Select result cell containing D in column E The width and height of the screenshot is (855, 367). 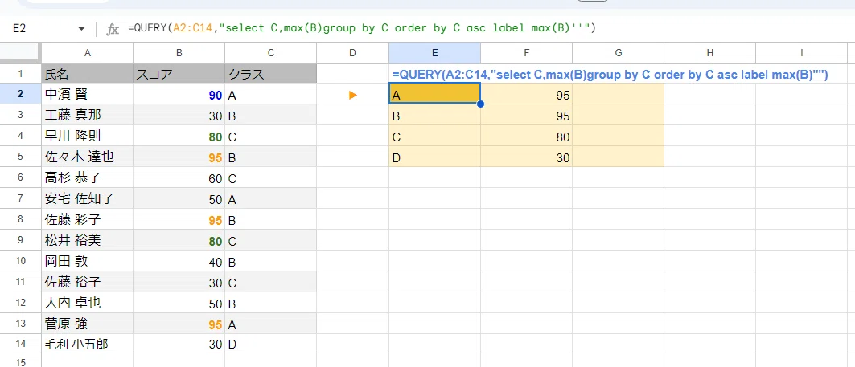click(x=434, y=157)
